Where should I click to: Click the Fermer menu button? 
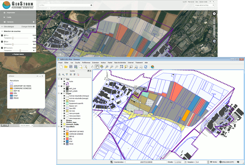tap(18, 54)
